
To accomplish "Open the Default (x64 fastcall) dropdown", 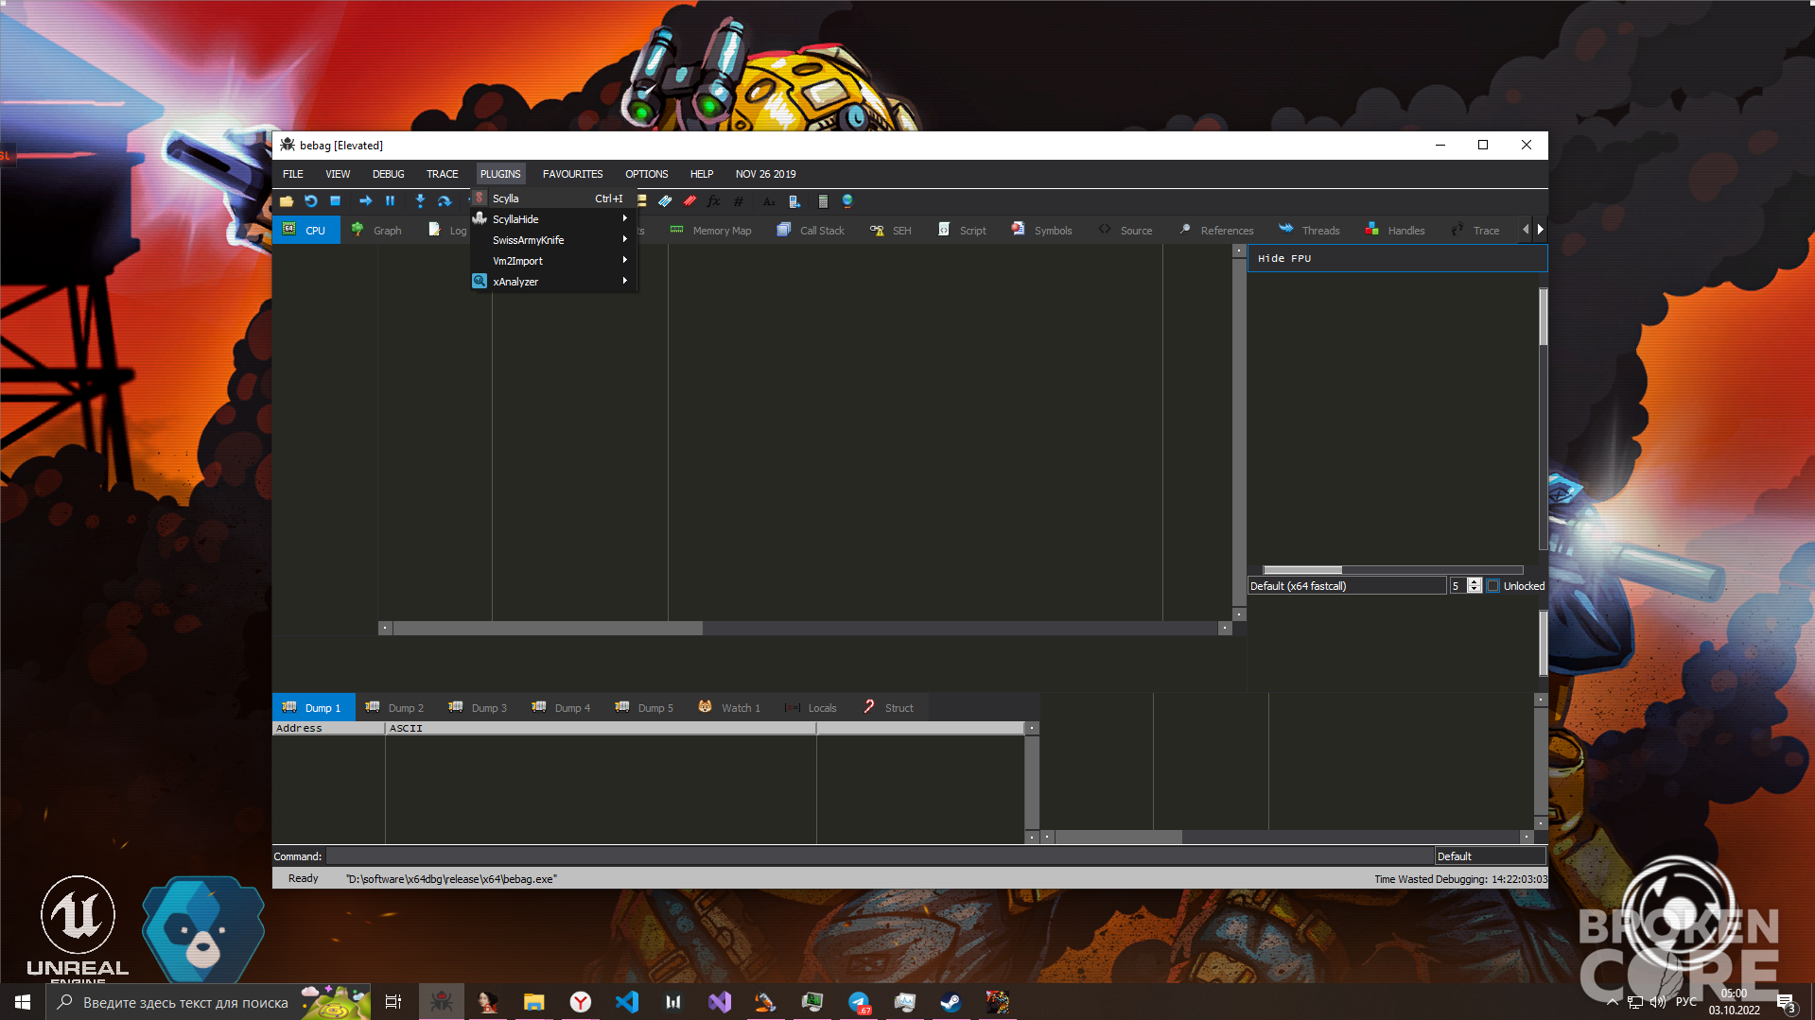I will 1347,586.
